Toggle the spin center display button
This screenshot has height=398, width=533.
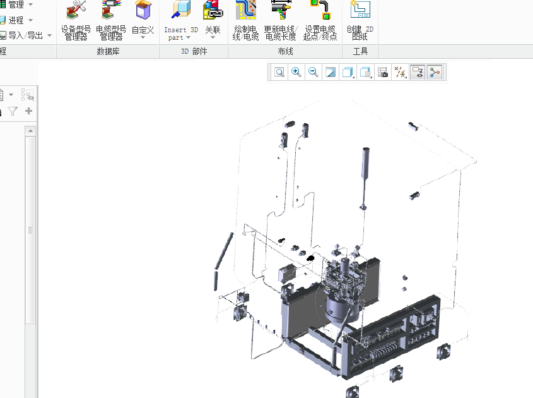[x=435, y=72]
